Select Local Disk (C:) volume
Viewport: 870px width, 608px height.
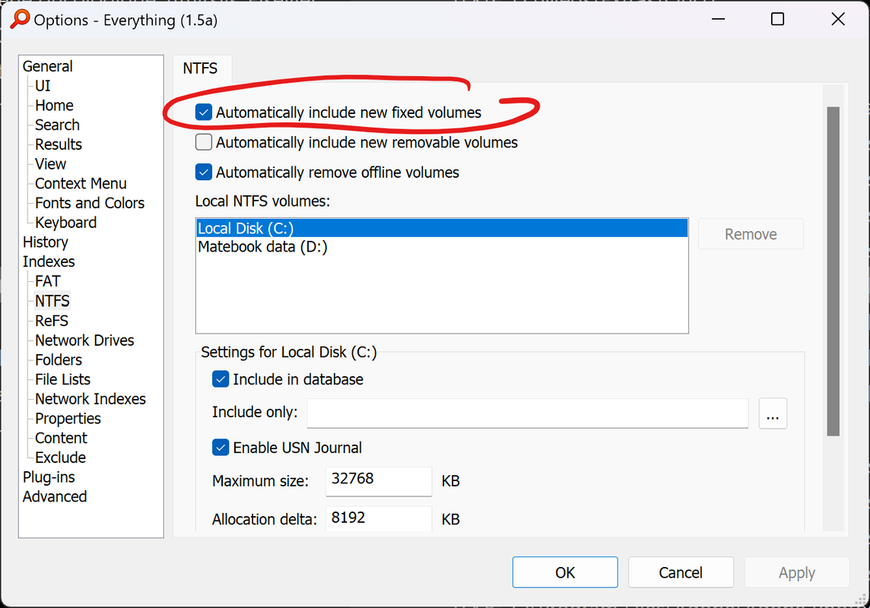click(442, 228)
